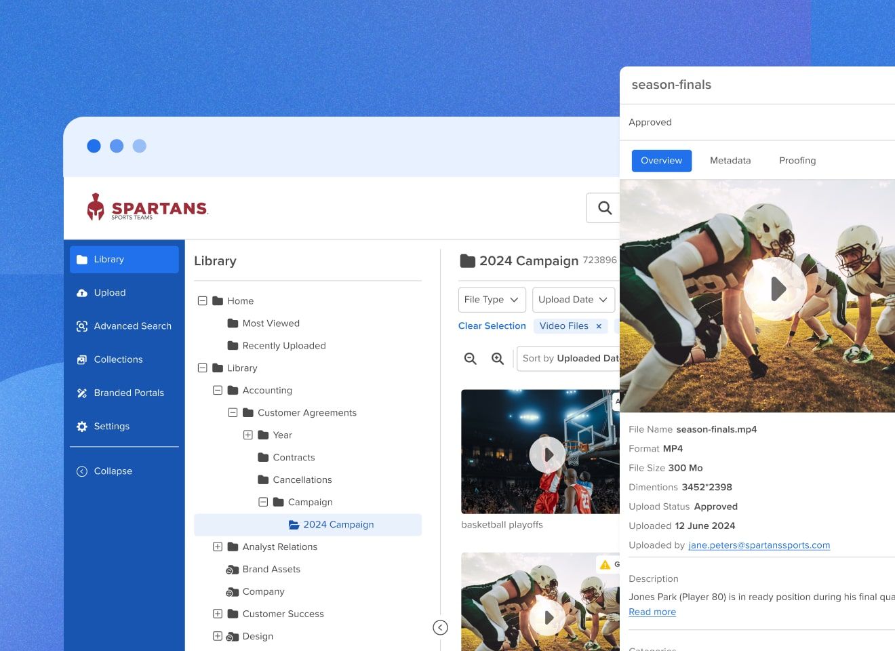Open the Sort by Uploaded Date dropdown
895x651 pixels.
coord(568,358)
